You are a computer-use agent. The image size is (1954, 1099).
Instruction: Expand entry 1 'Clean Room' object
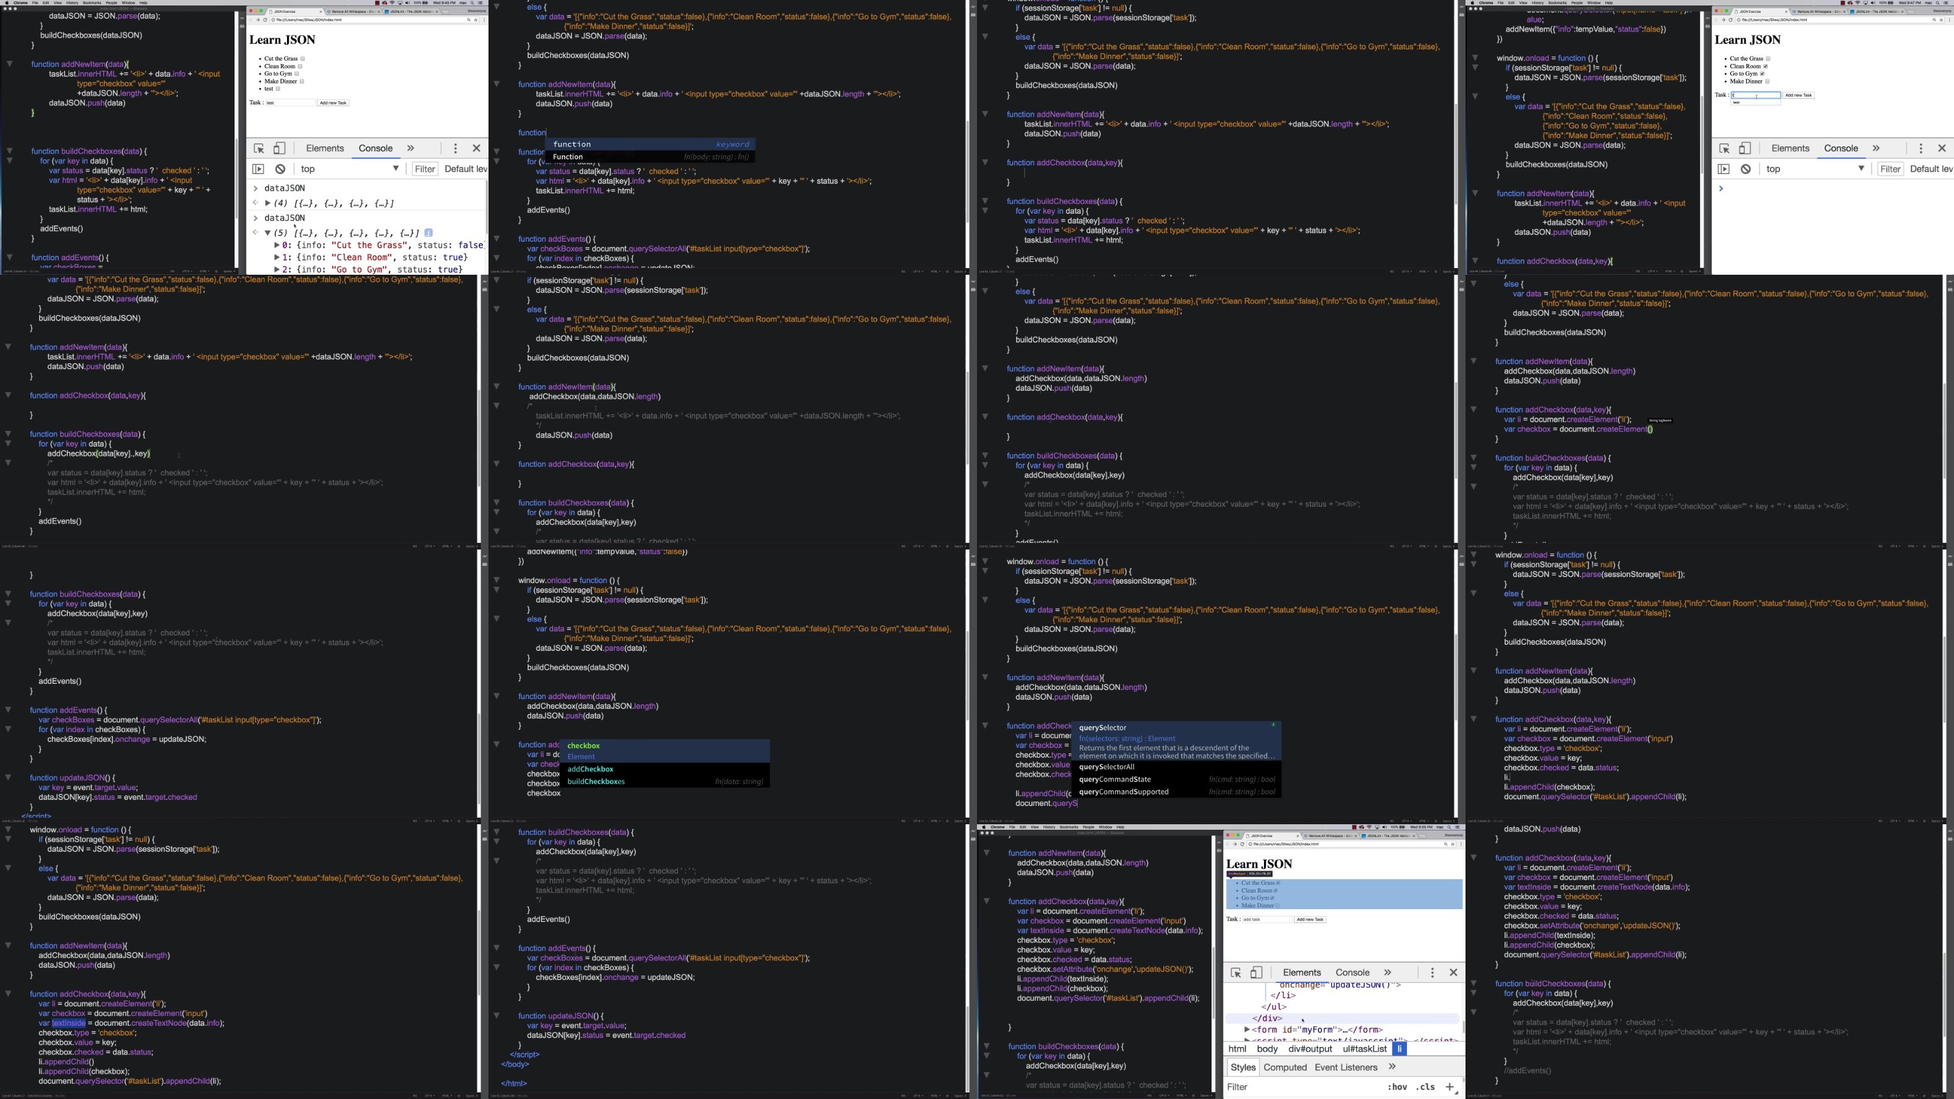[x=277, y=257]
